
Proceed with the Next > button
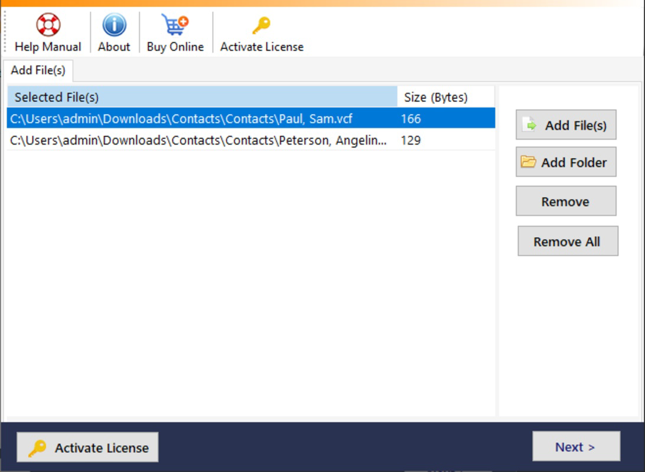(576, 447)
